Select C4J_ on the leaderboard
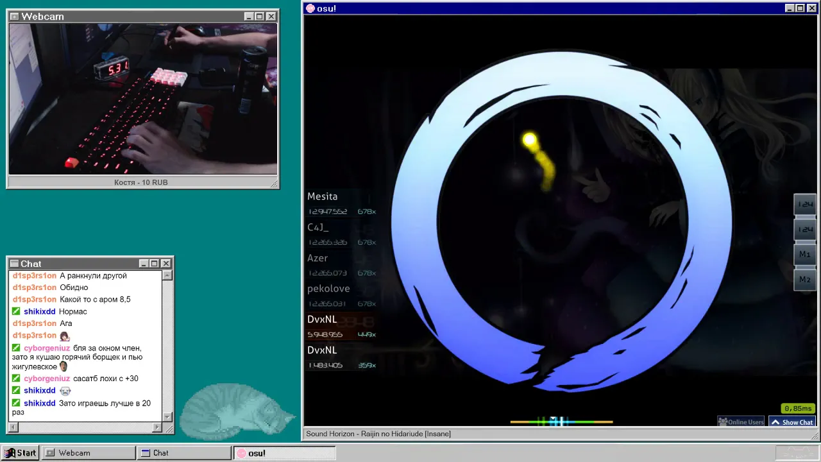 (342, 234)
